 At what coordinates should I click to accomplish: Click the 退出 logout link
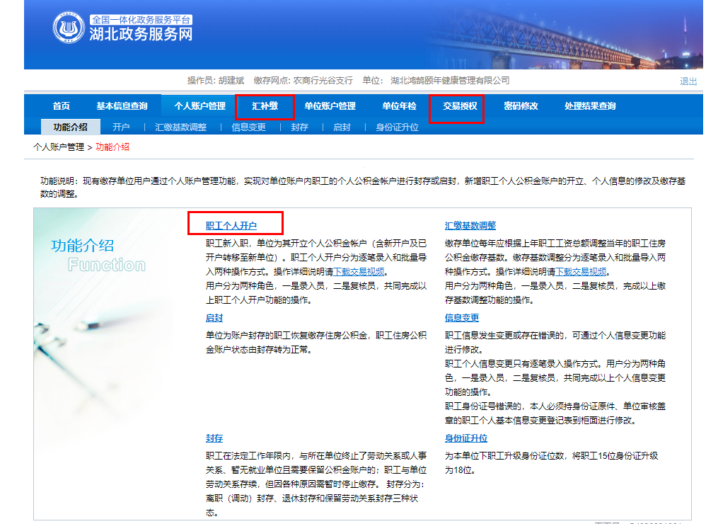pos(688,81)
